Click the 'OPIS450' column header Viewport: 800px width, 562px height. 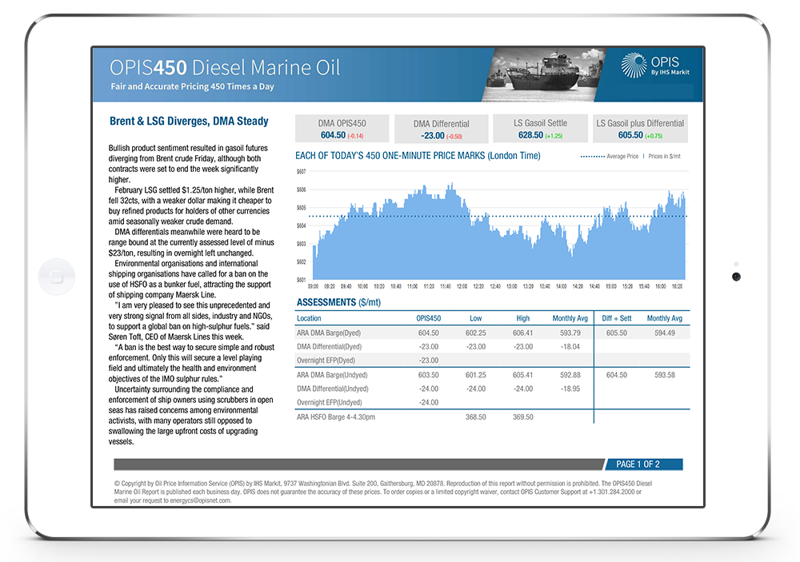[429, 318]
